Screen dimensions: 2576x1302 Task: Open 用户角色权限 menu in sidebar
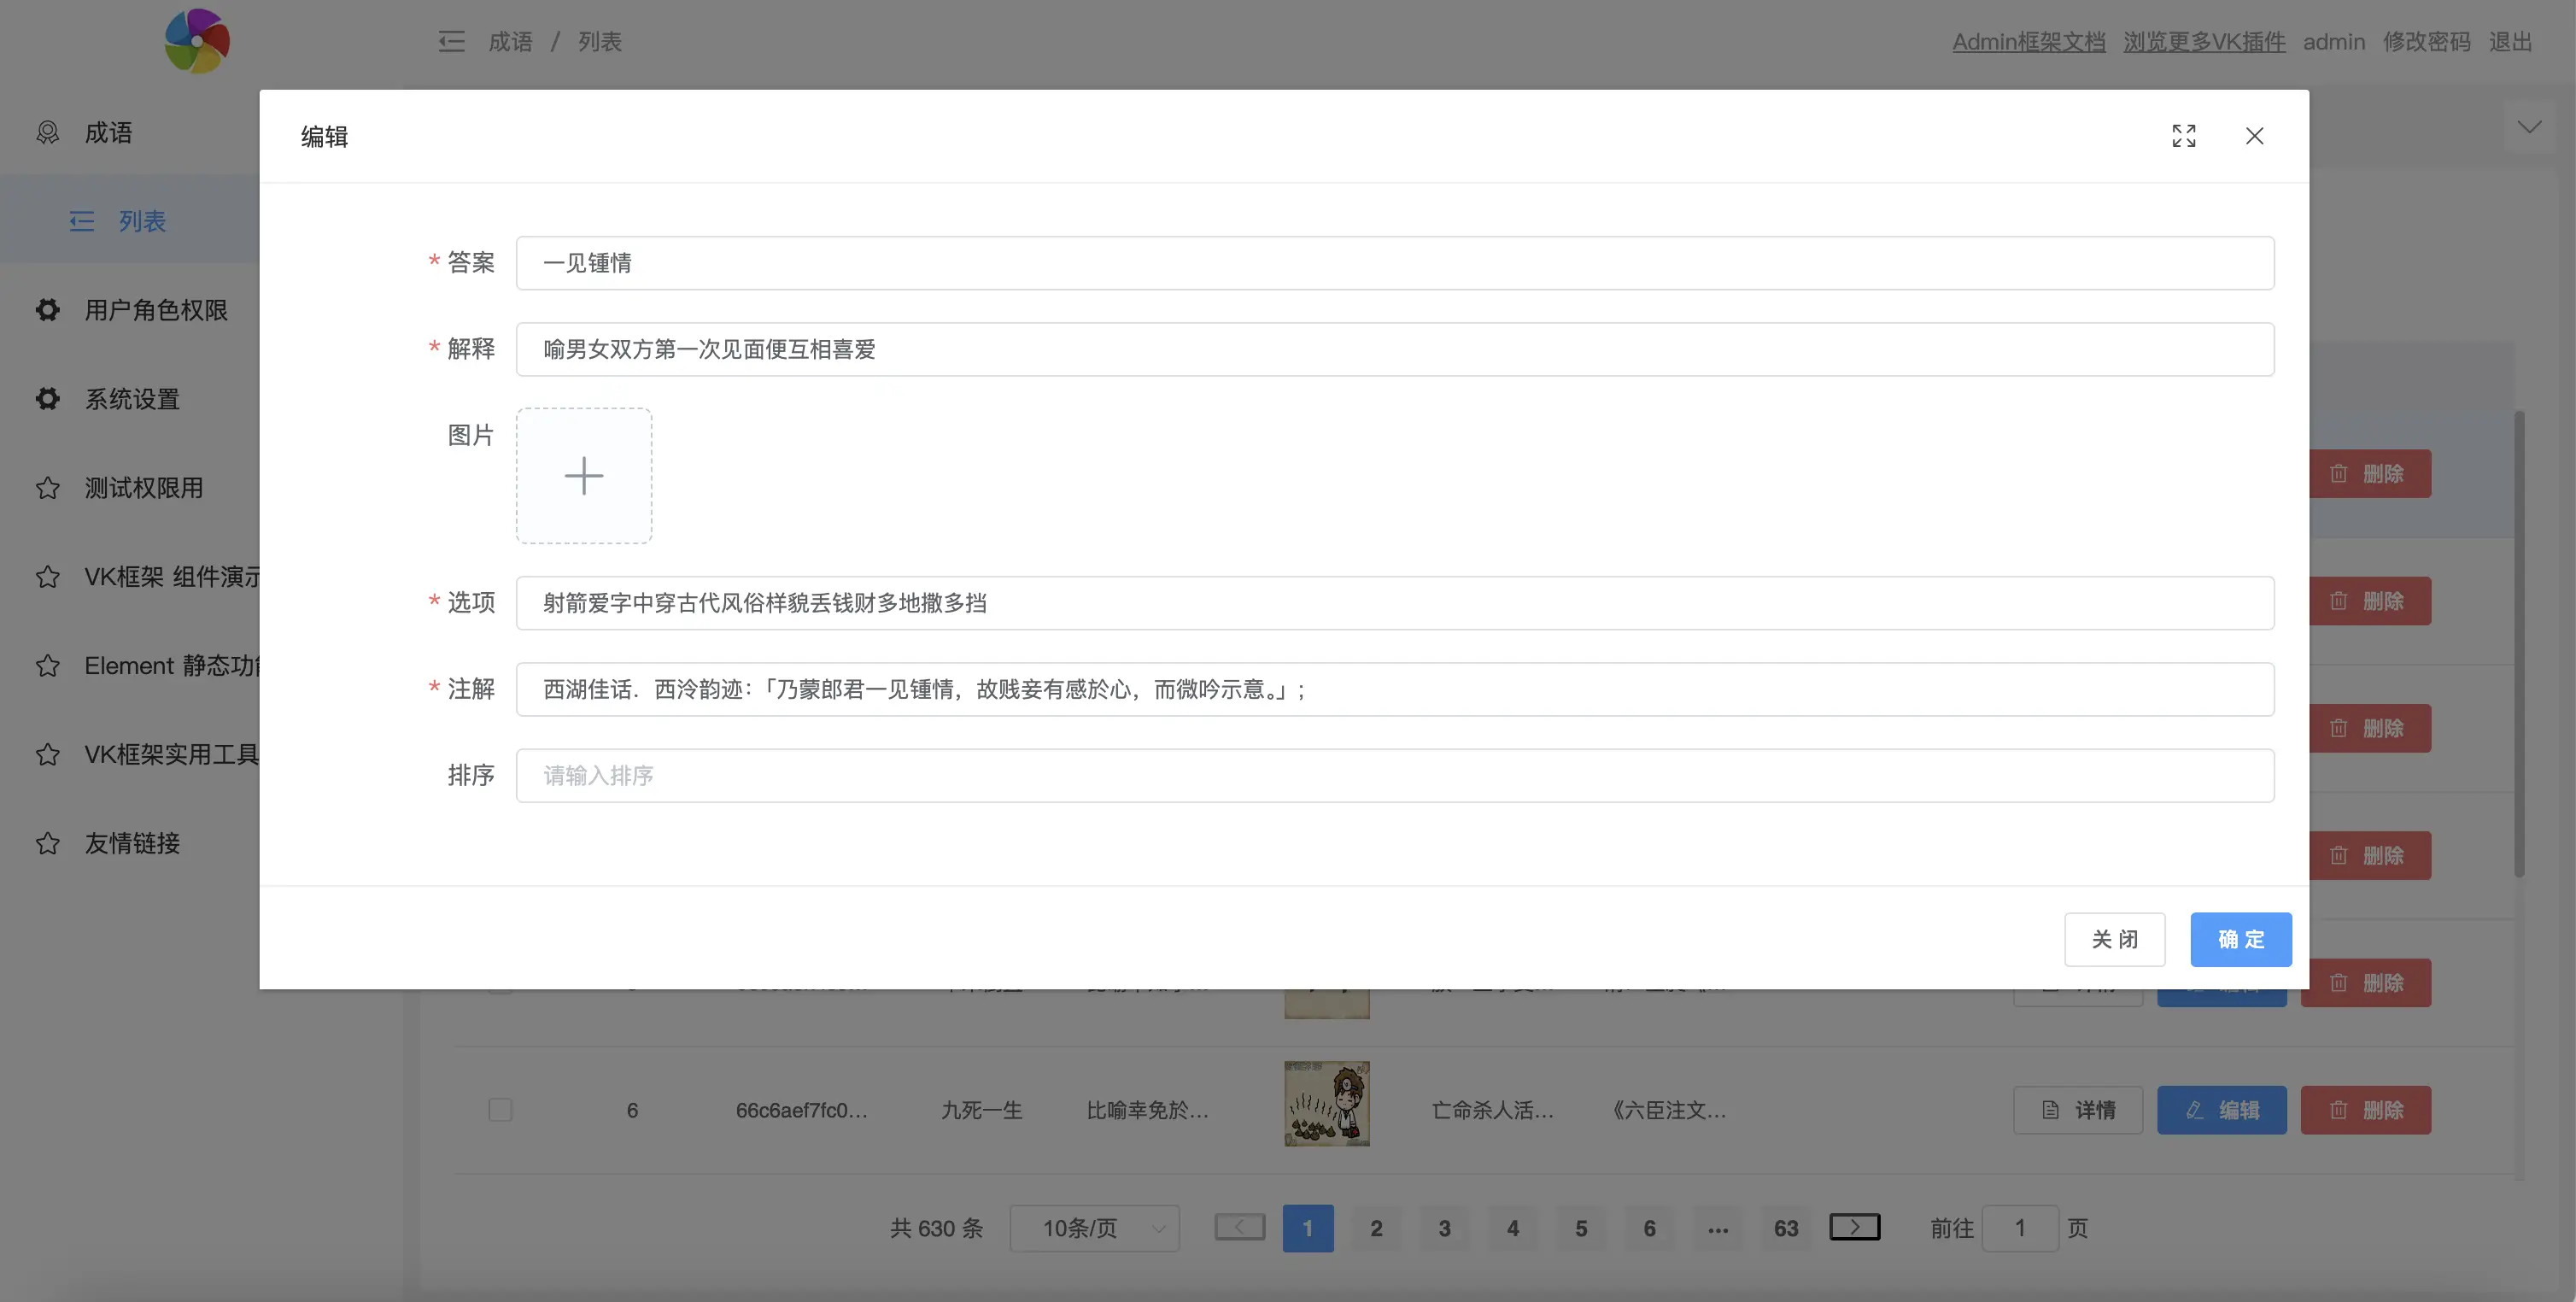pyautogui.click(x=155, y=310)
